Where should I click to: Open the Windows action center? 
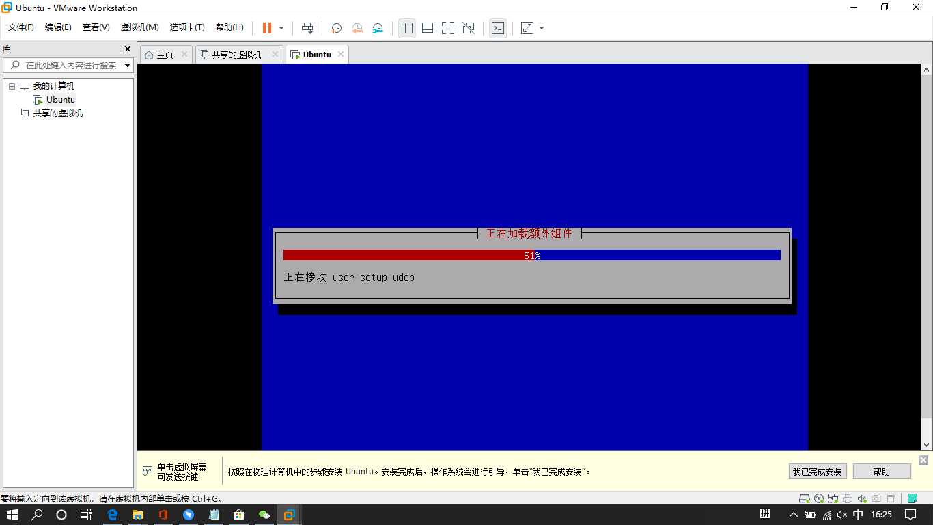pyautogui.click(x=911, y=515)
